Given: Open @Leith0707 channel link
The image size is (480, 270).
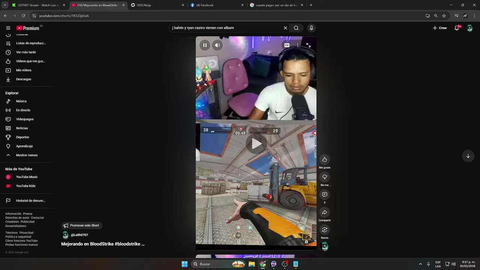Looking at the screenshot, I should 79,235.
